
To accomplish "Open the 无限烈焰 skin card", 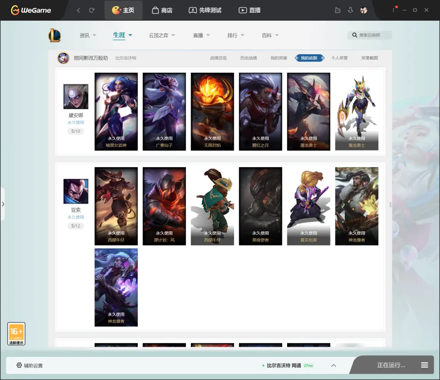I will [x=212, y=111].
